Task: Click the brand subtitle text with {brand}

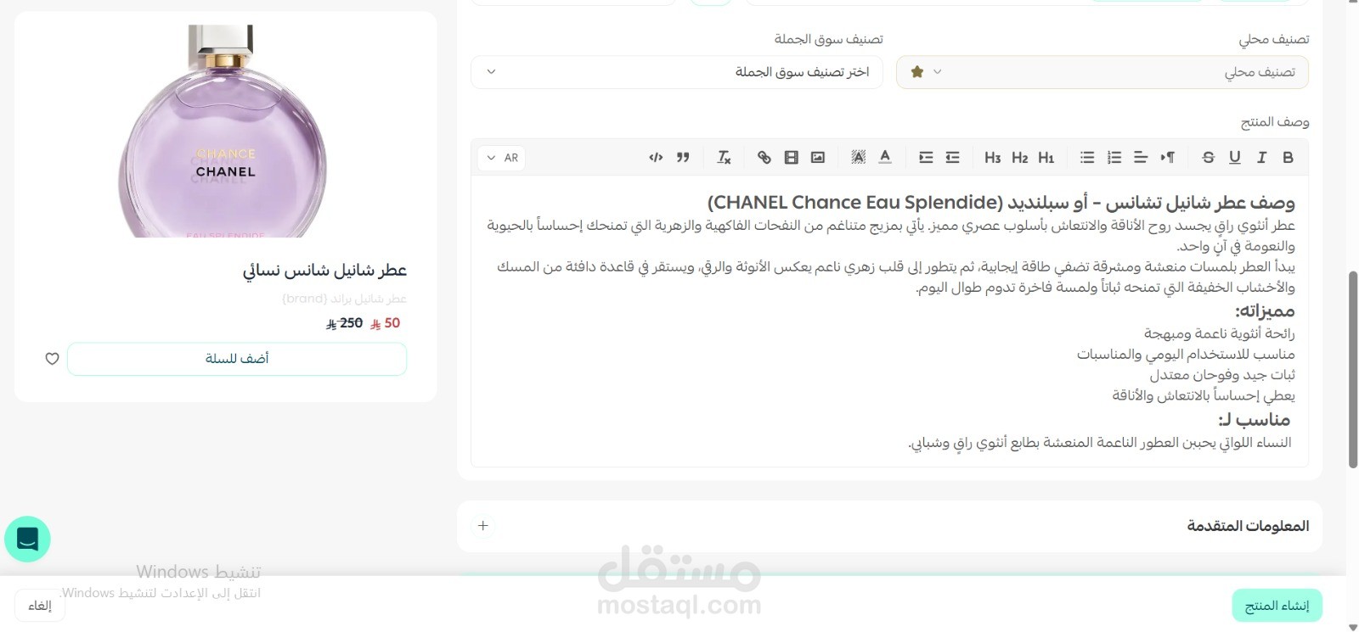Action: pyautogui.click(x=344, y=299)
